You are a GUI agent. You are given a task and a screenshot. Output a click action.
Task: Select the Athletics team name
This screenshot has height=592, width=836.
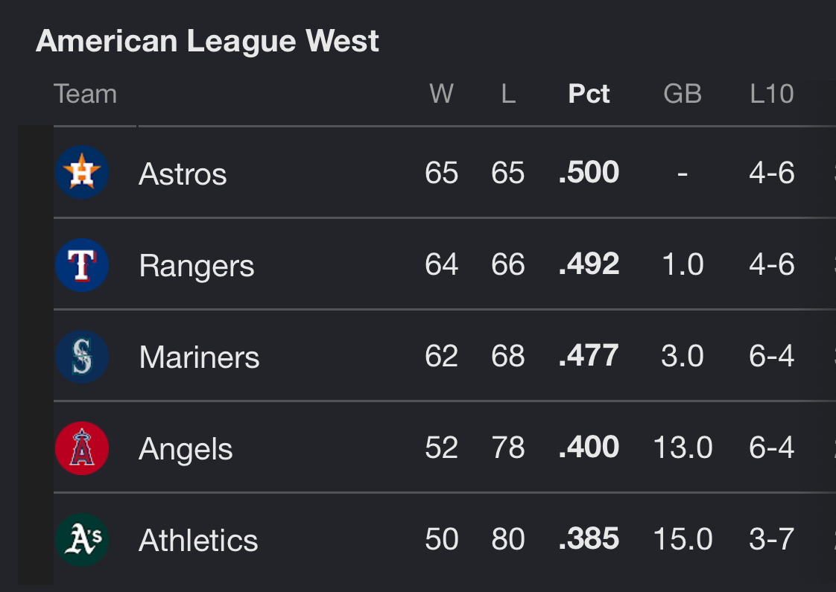click(198, 541)
